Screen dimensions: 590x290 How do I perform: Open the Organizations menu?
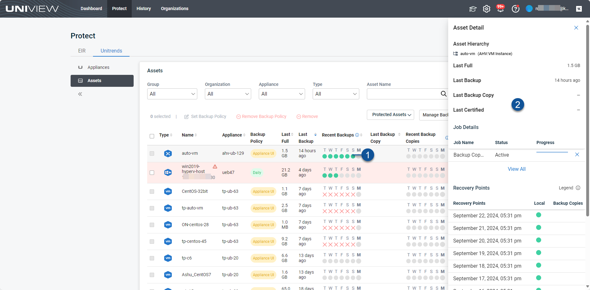coord(175,8)
